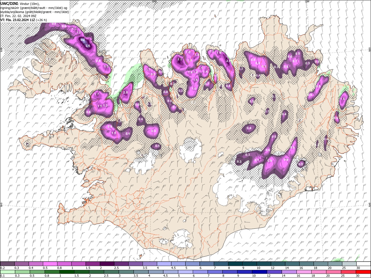The height and width of the screenshot is (278, 371).
Task: Click the 'slydda/snjókoma (grátt/bleikt/grænt - mm/1klst)' line
Action: 35,12
